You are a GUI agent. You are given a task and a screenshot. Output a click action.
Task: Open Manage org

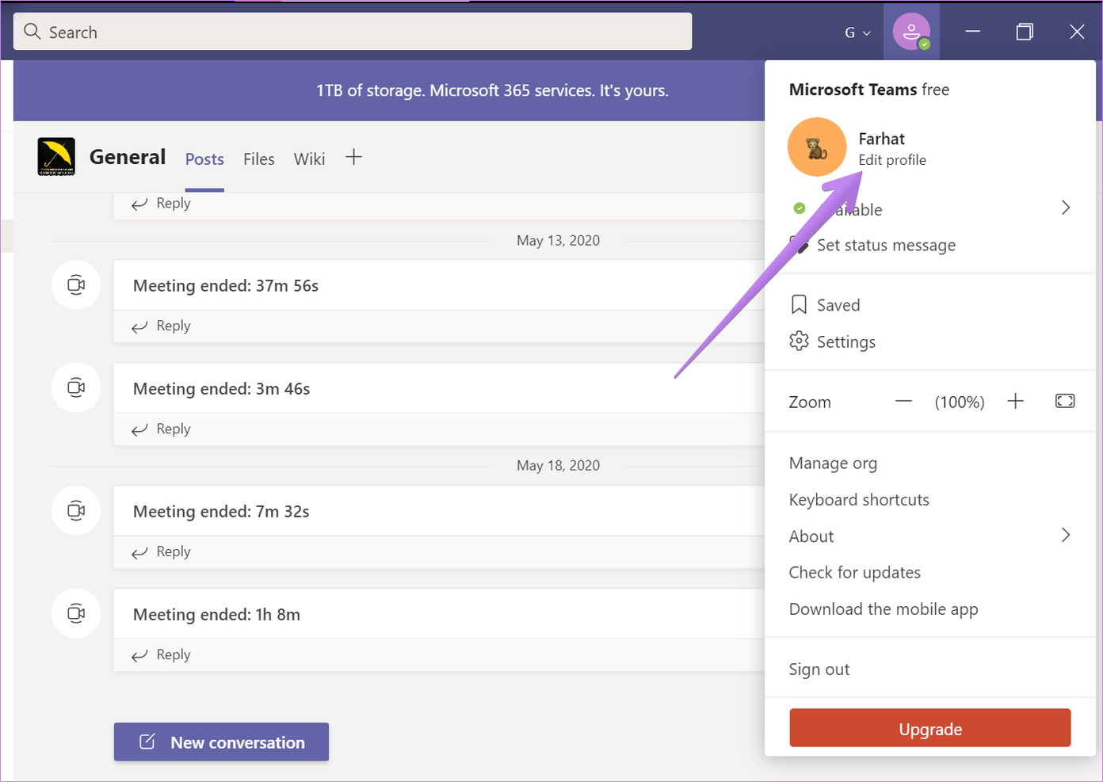[x=833, y=463]
